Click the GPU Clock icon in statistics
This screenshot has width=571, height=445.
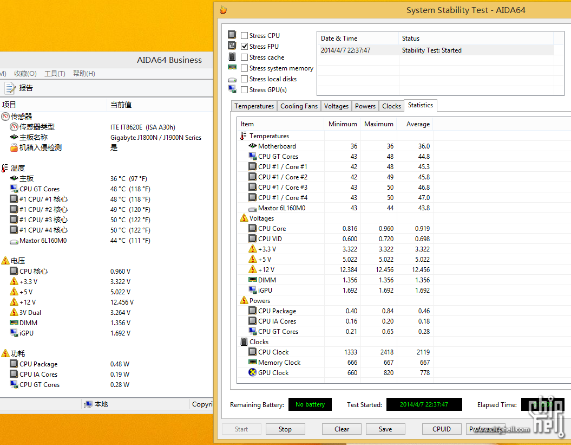pyautogui.click(x=253, y=372)
